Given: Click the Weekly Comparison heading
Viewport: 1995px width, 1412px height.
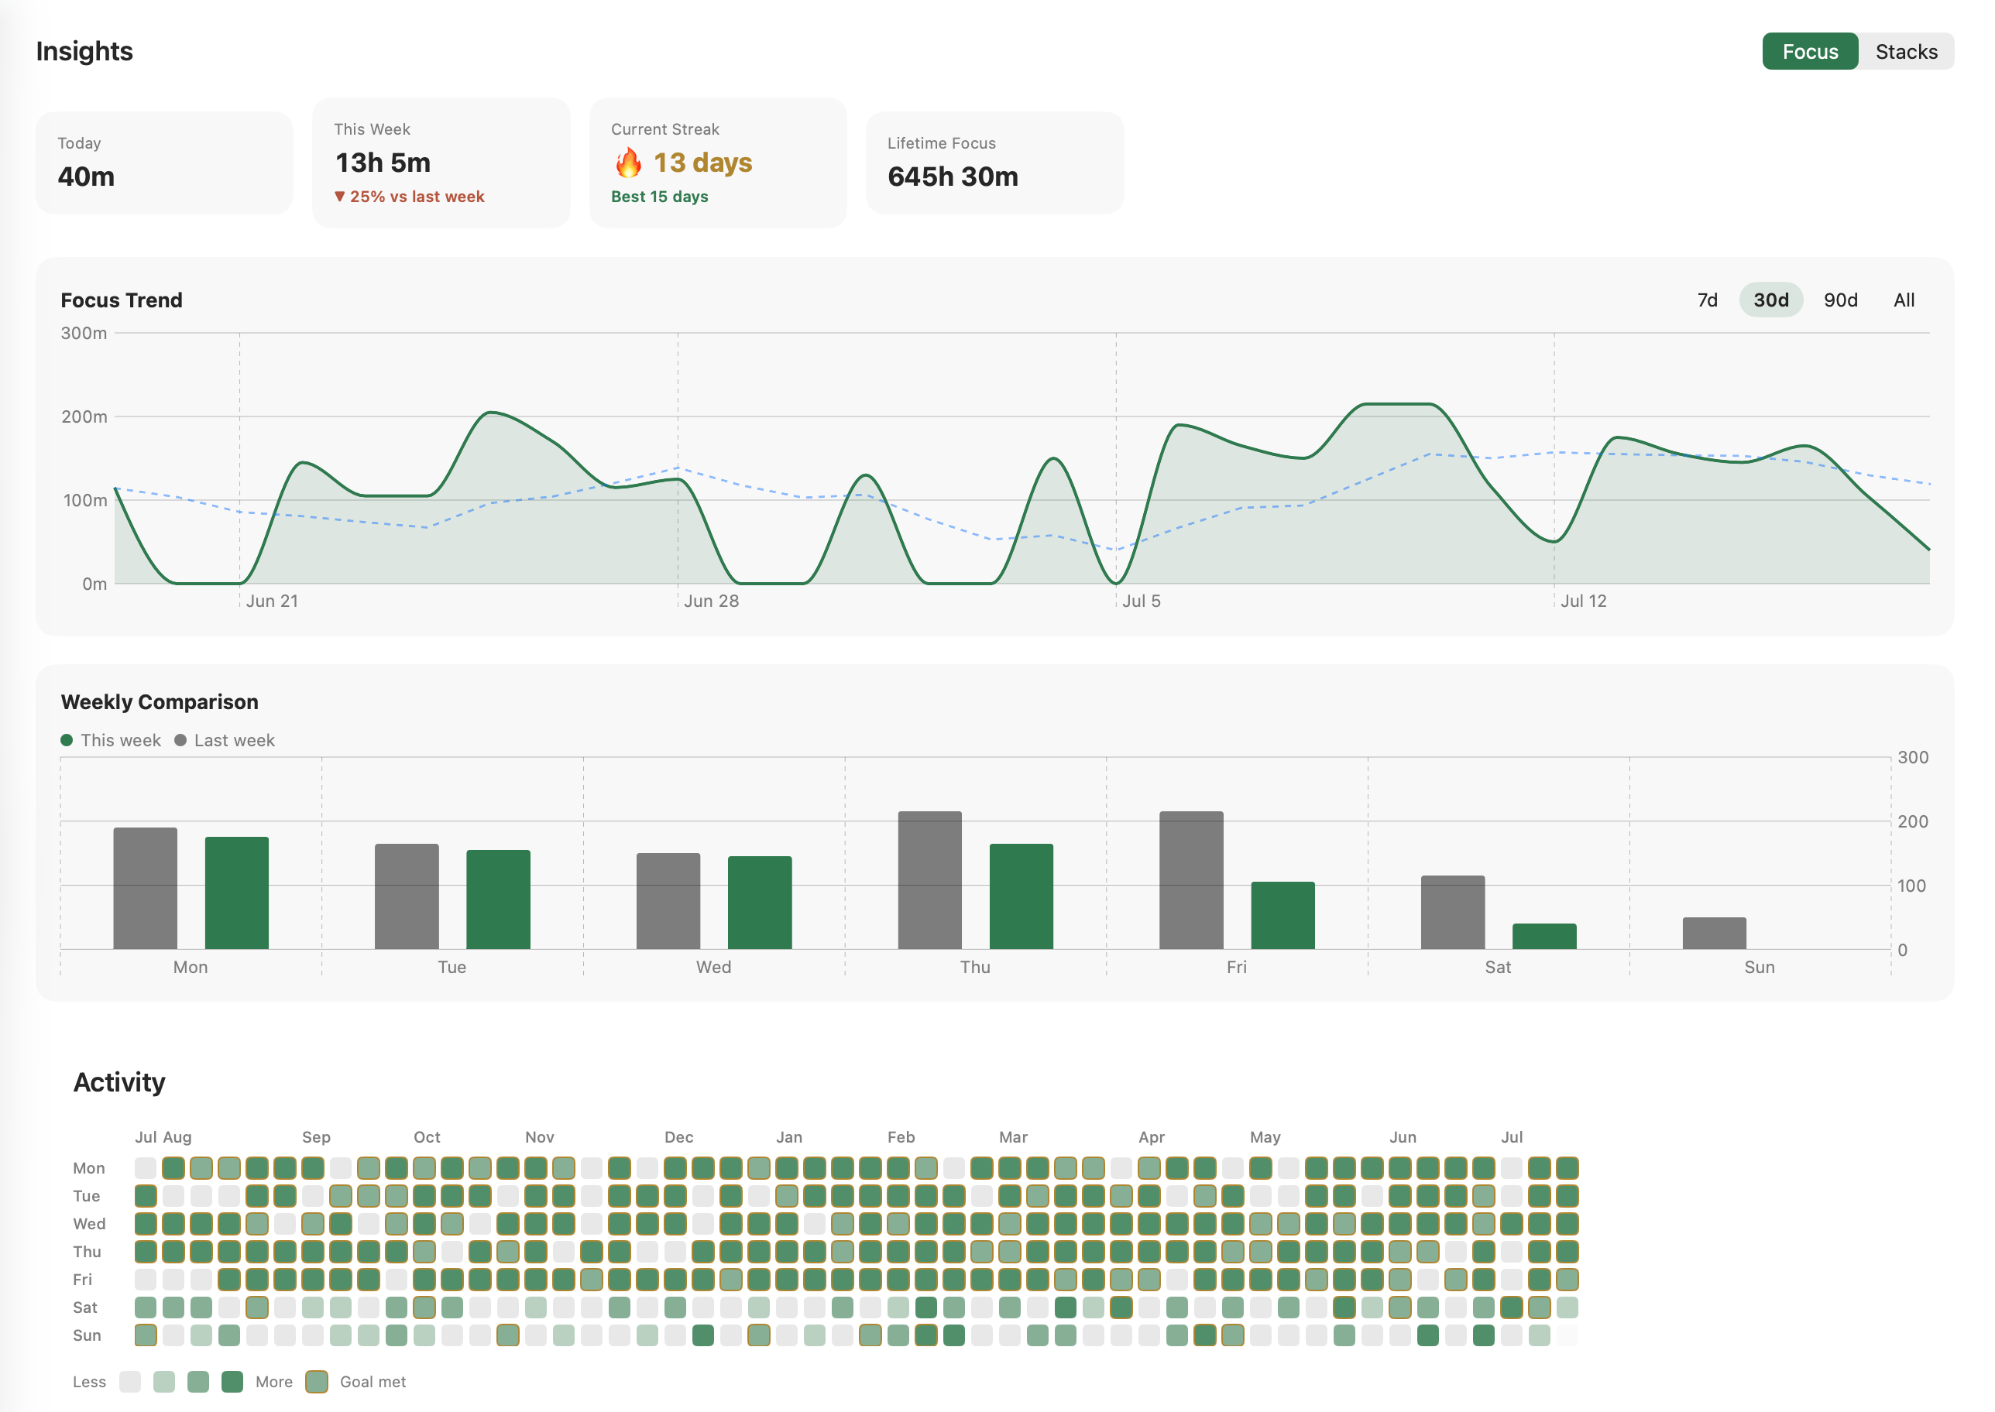Looking at the screenshot, I should tap(160, 701).
